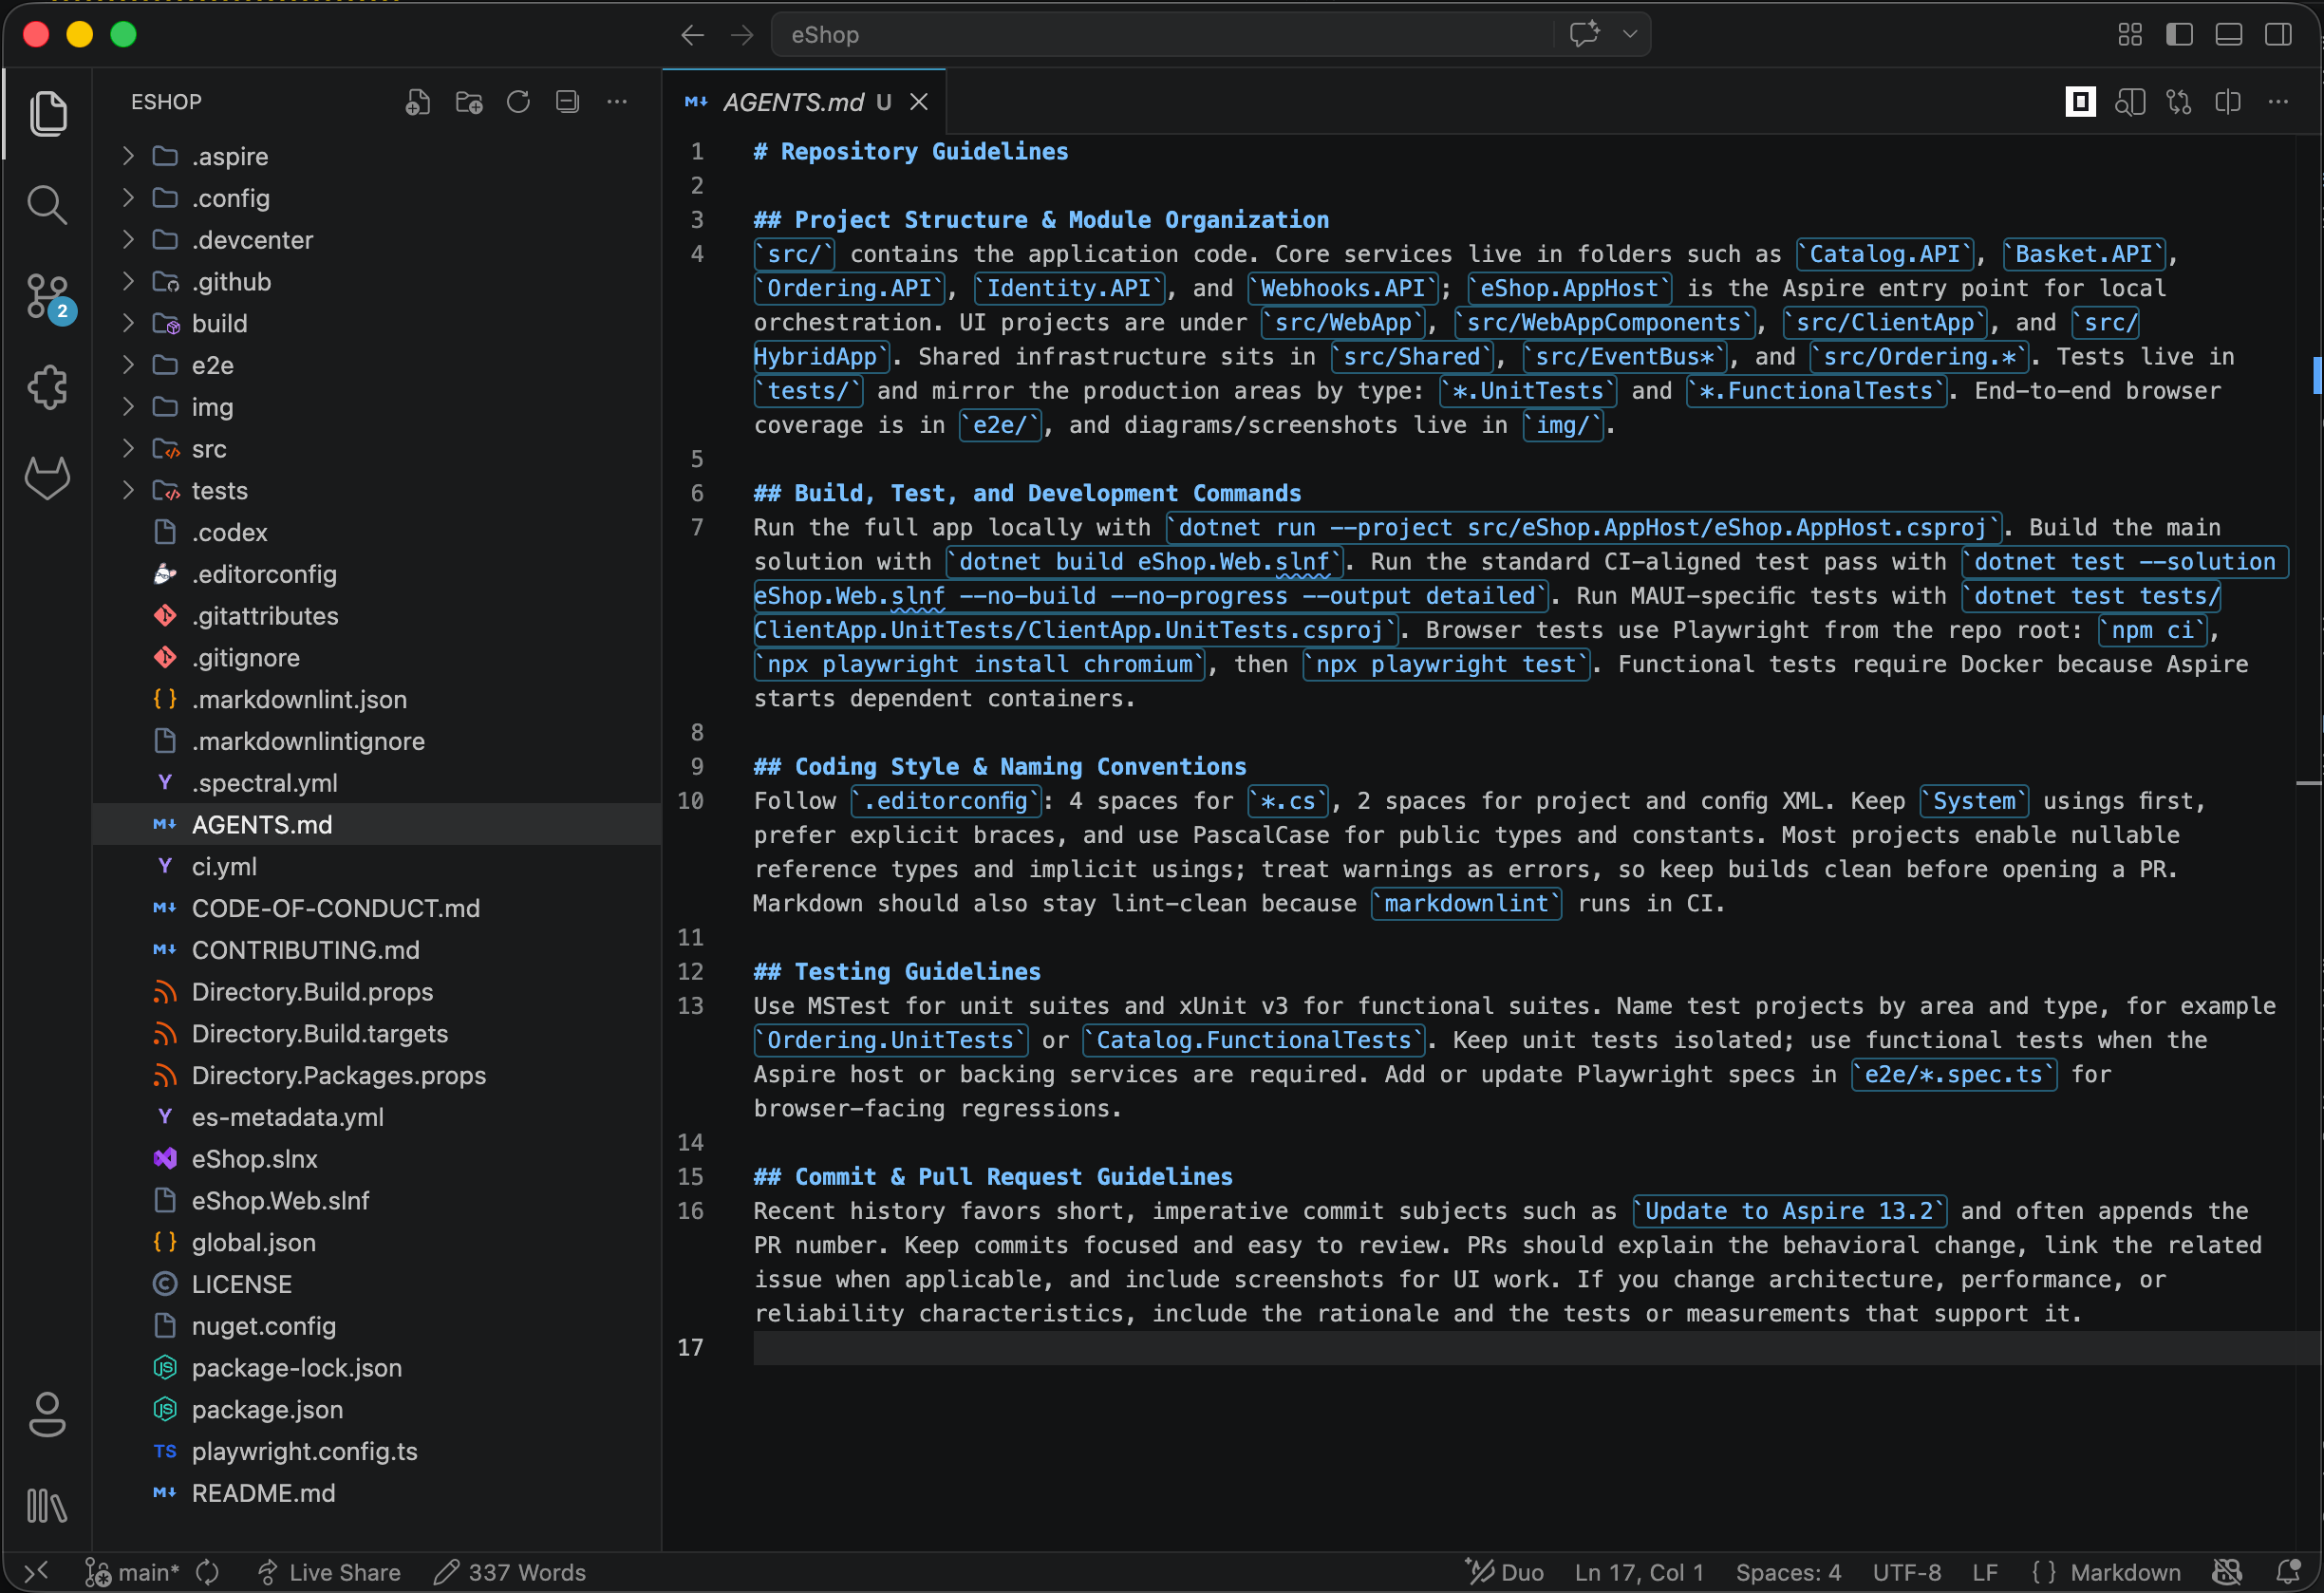
Task: Open Source Control with 2 changes
Action: (49, 297)
